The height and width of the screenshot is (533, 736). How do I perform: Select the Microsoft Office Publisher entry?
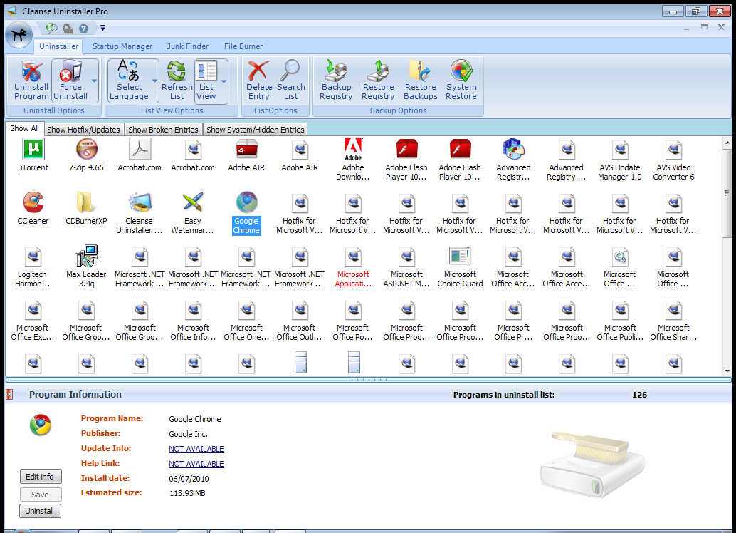click(620, 321)
